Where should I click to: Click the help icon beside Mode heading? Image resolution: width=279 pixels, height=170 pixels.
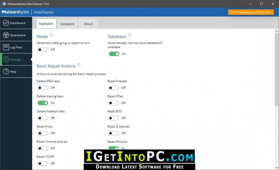click(x=51, y=35)
